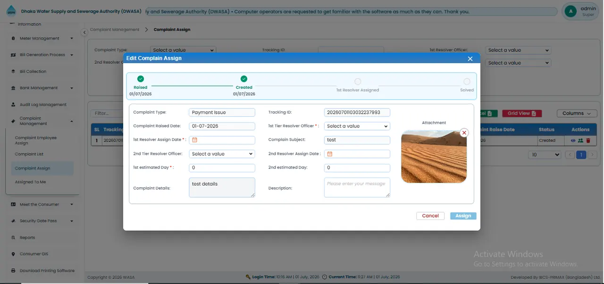
Task: Click the Audit Log Management icon
Action: (13, 105)
